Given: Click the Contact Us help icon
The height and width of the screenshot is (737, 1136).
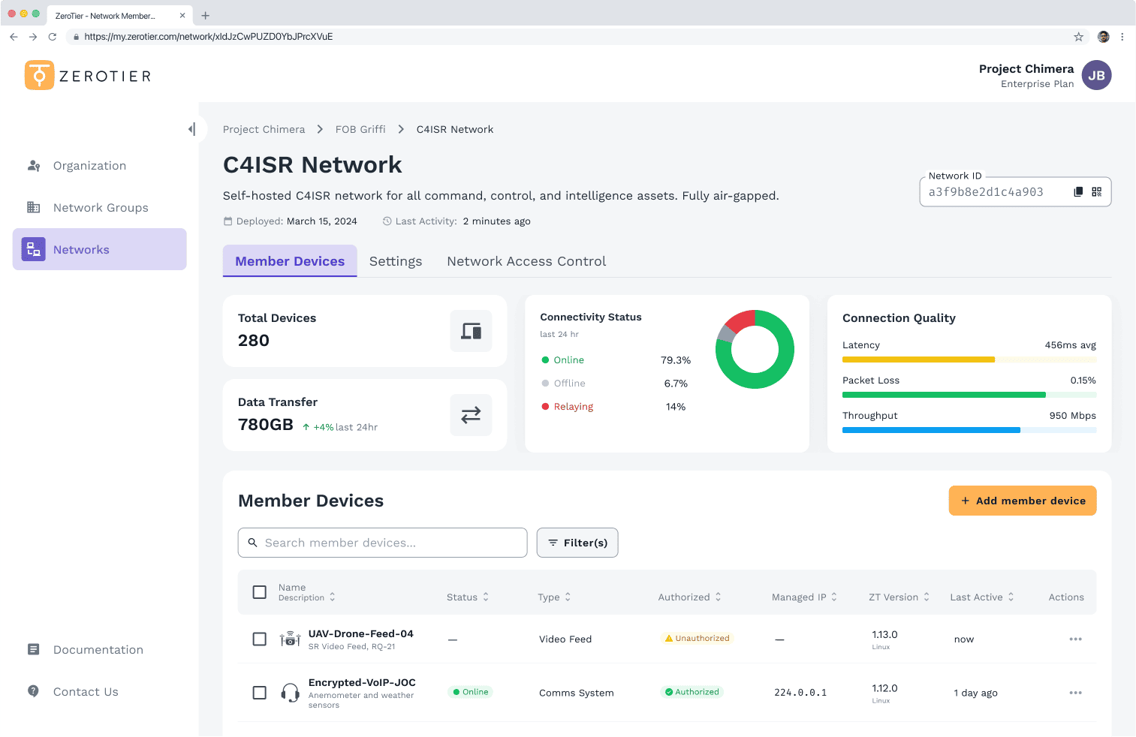Looking at the screenshot, I should point(33,691).
